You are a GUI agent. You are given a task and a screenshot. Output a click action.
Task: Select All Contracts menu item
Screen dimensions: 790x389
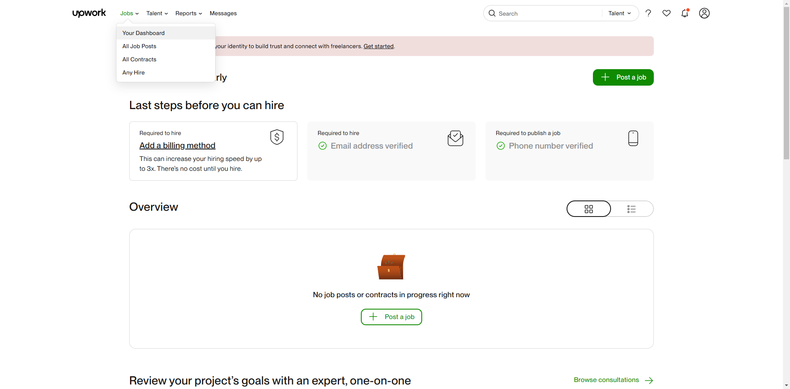coord(139,59)
